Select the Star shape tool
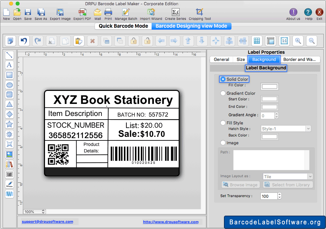 tap(9, 124)
